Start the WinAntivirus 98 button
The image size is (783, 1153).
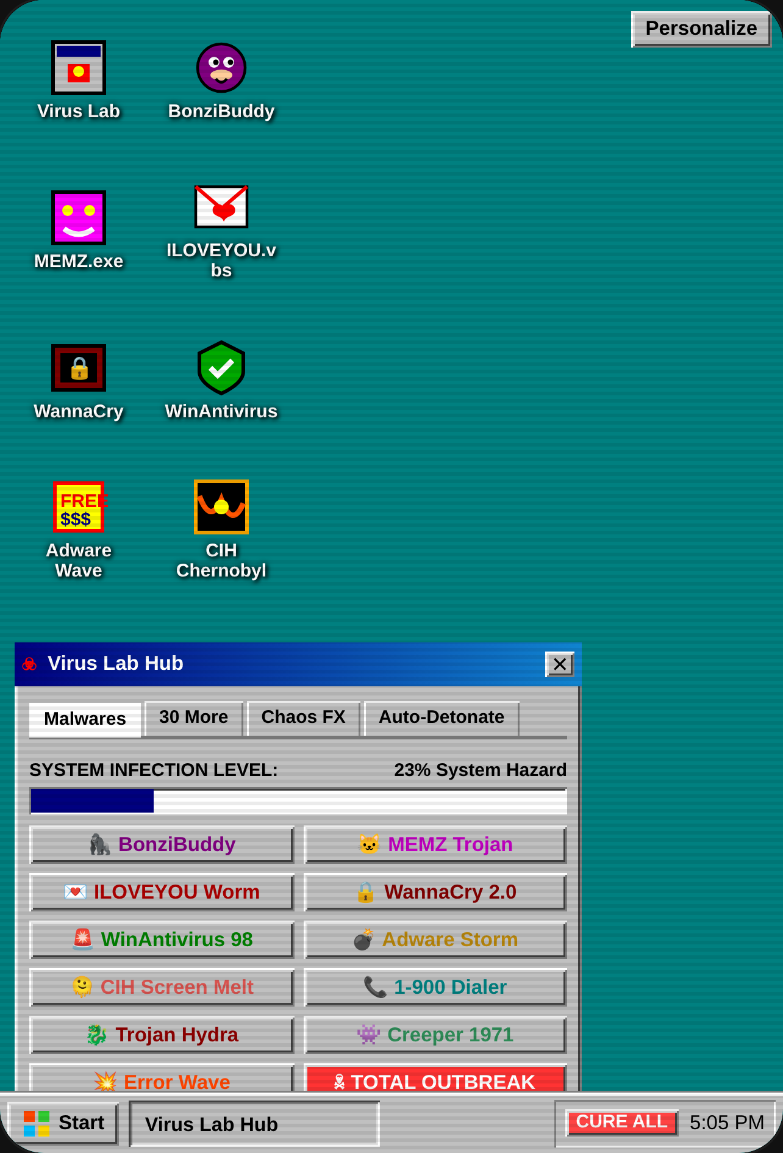coord(162,939)
